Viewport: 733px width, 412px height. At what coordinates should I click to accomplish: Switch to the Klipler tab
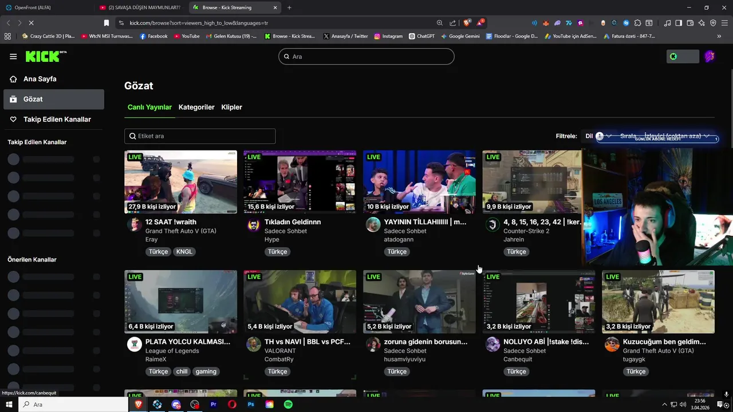coord(232,107)
